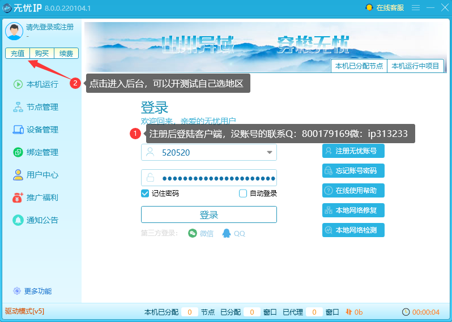The width and height of the screenshot is (452, 322).
Task: Click the user icon inside username field
Action: point(150,152)
